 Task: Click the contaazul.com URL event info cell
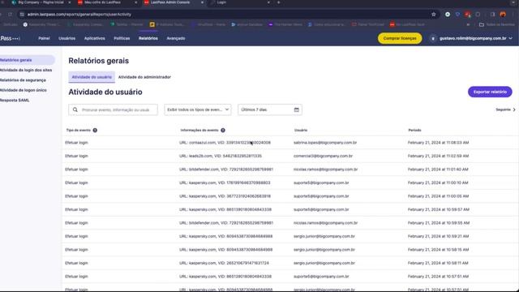[x=225, y=143]
